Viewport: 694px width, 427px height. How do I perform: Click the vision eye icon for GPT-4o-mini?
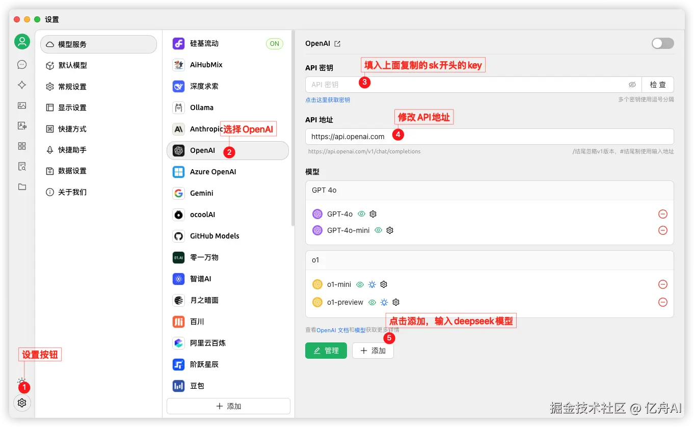point(379,230)
